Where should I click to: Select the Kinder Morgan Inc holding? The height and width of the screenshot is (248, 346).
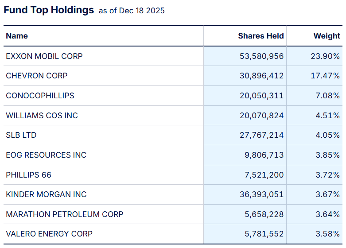46,194
